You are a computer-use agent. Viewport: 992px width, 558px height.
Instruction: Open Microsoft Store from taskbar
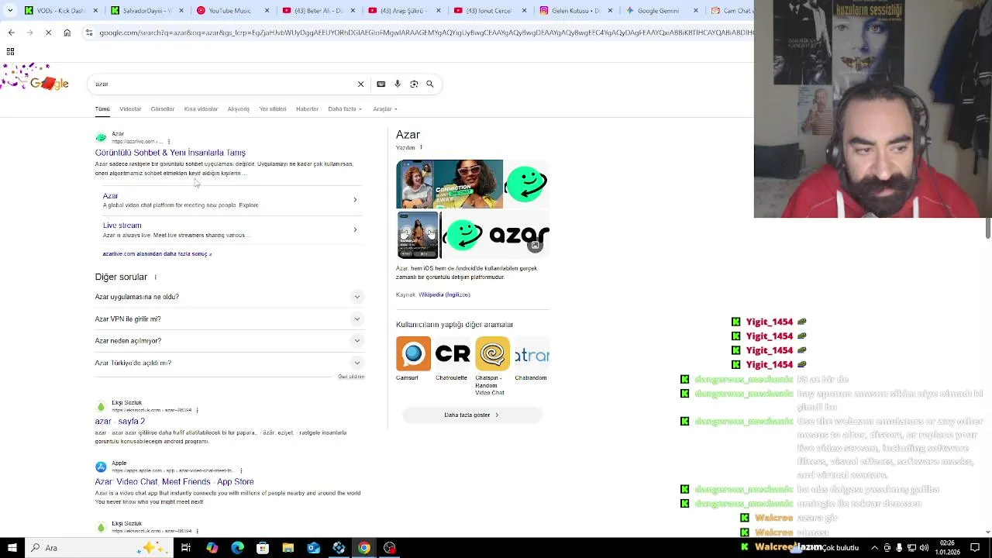coord(263,548)
